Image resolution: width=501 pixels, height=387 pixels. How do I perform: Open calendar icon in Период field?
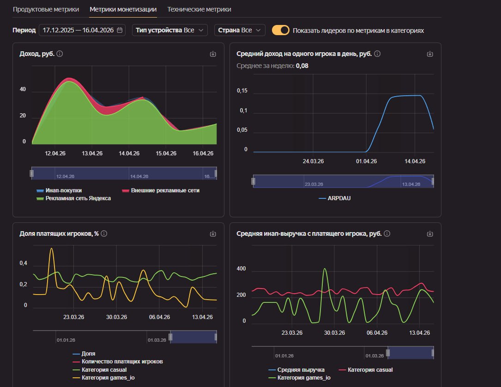(120, 30)
